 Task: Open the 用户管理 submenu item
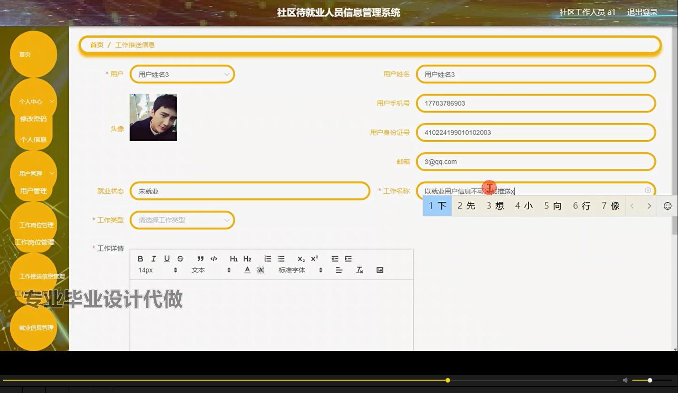click(34, 191)
